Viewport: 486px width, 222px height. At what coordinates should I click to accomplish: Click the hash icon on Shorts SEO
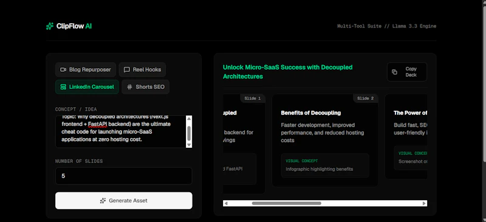(x=129, y=87)
